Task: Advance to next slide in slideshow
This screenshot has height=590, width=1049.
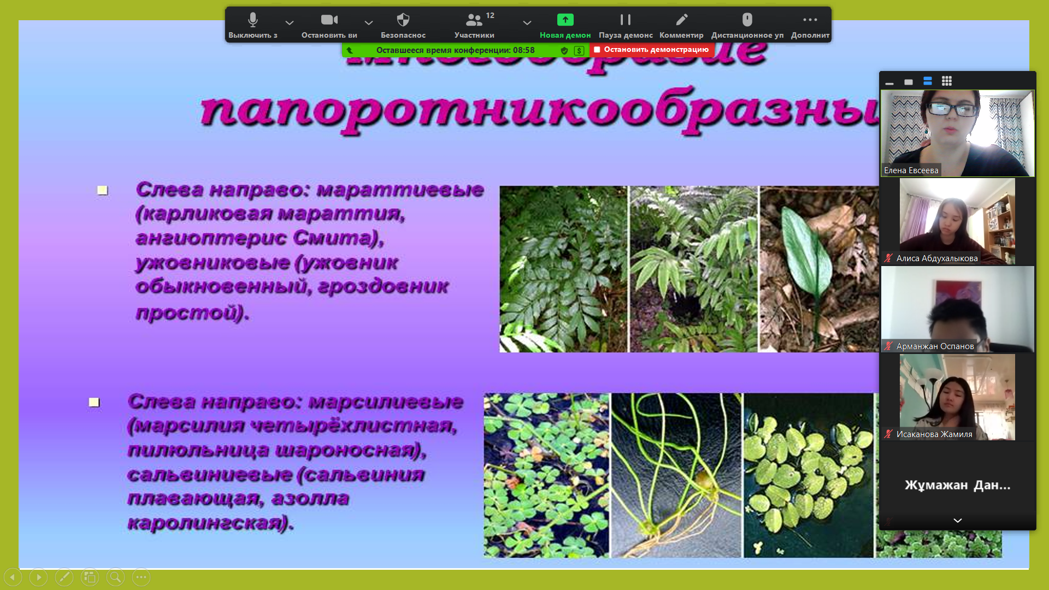Action: [38, 577]
